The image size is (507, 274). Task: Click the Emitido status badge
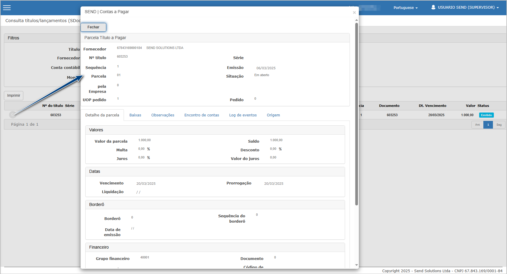click(486, 115)
